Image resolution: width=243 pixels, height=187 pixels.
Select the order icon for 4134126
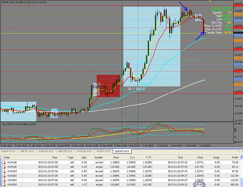tap(4, 163)
